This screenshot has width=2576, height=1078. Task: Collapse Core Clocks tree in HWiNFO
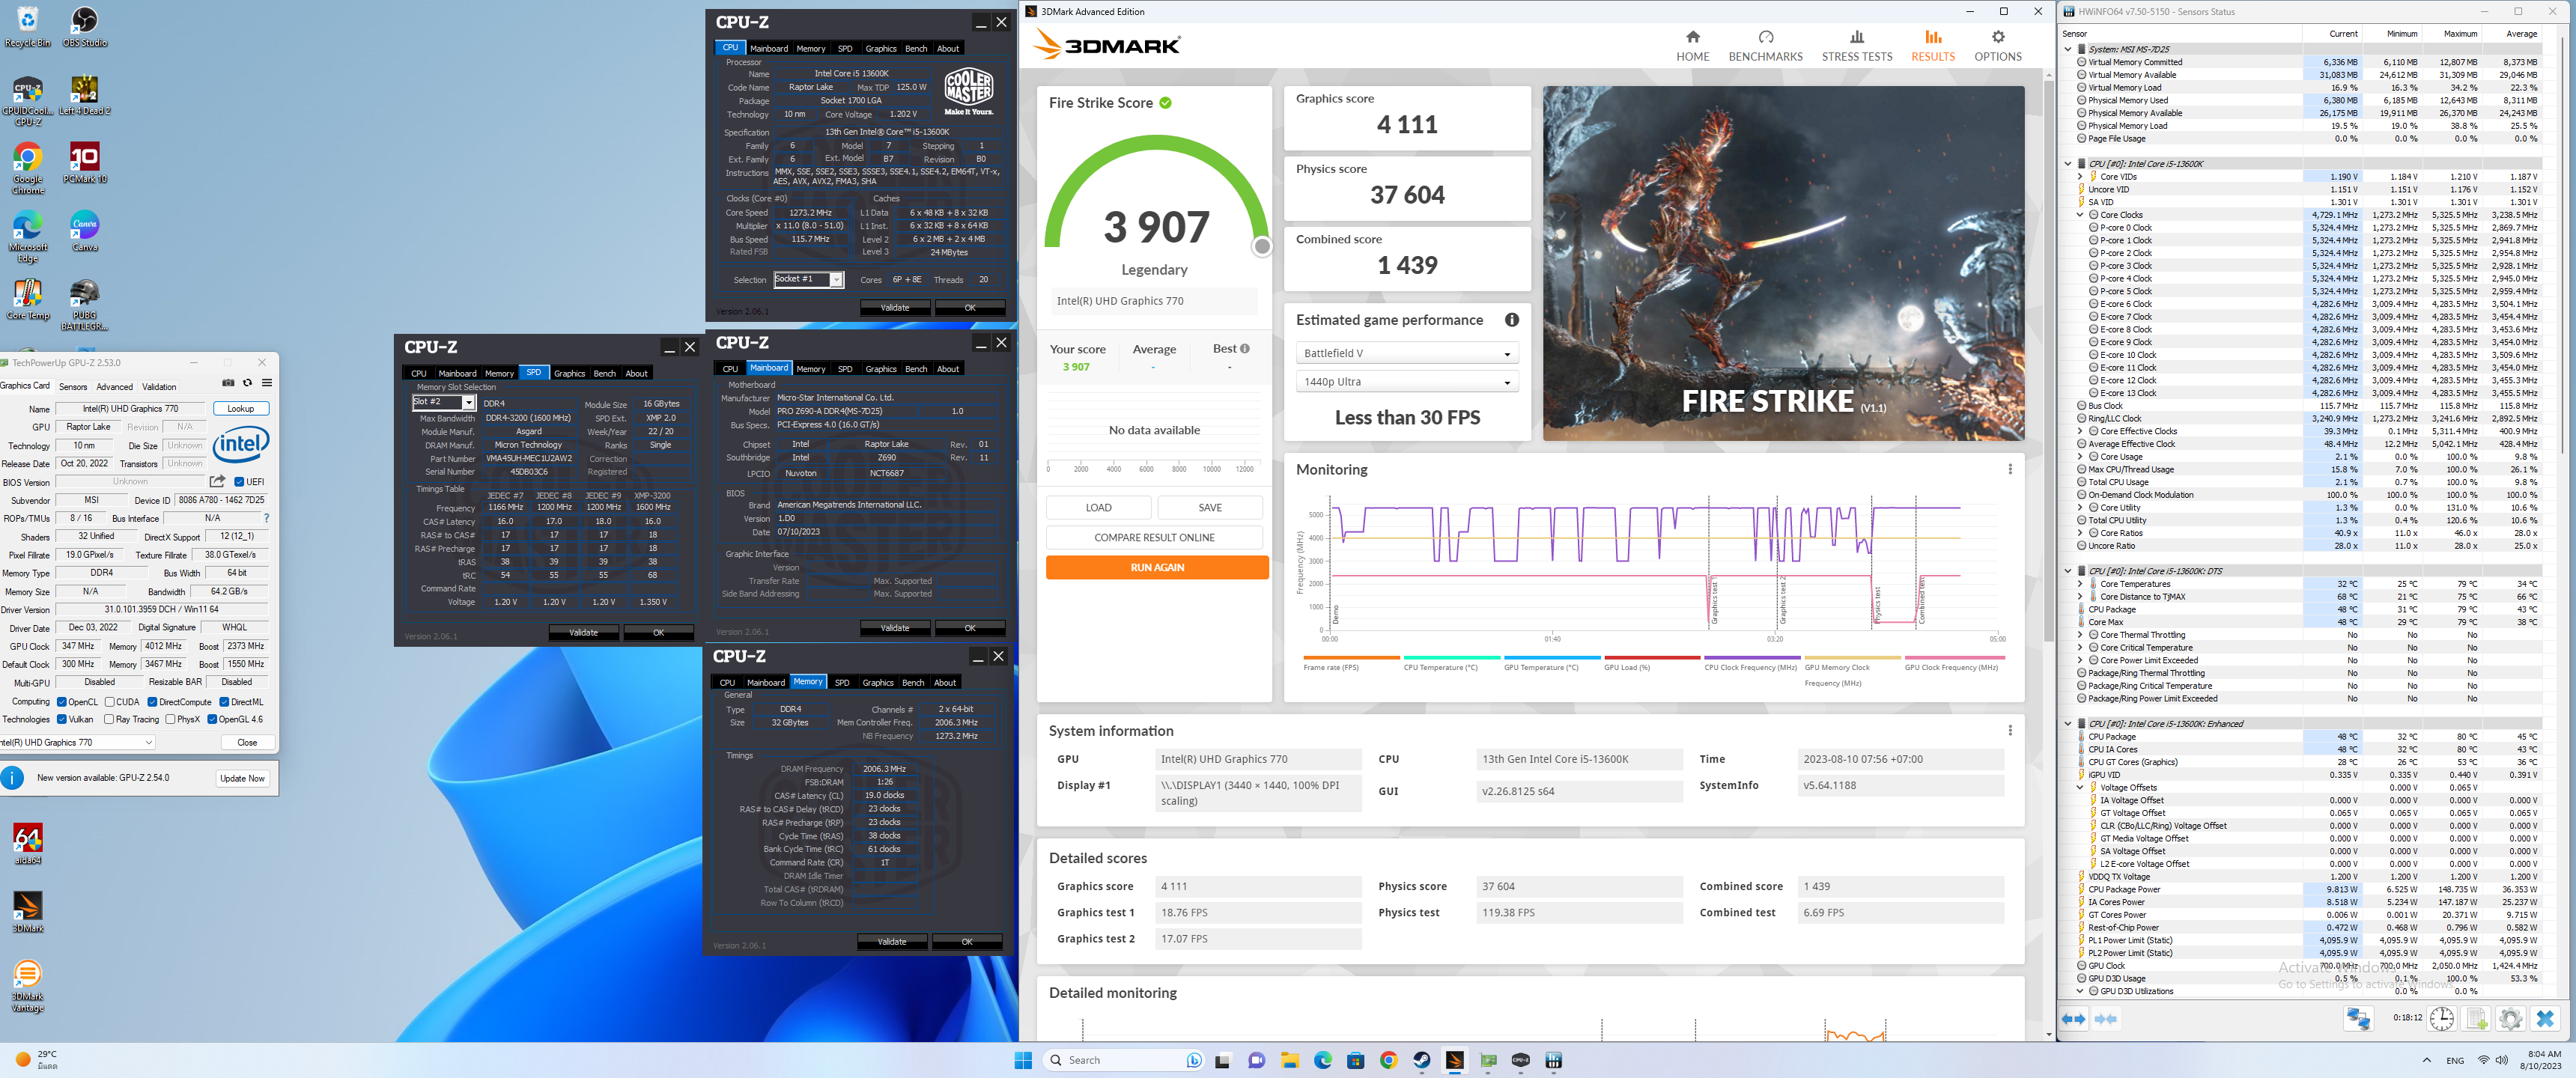point(2080,215)
